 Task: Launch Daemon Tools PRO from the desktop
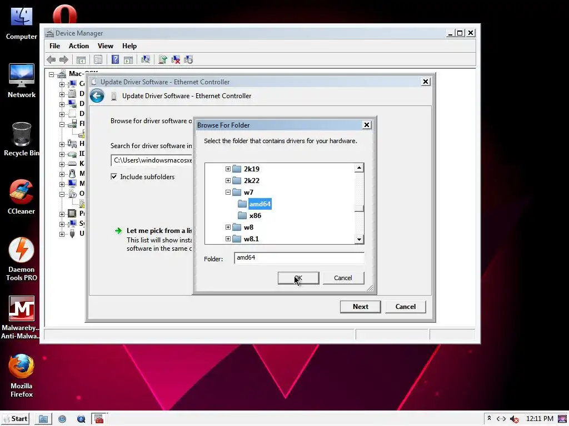click(x=22, y=259)
